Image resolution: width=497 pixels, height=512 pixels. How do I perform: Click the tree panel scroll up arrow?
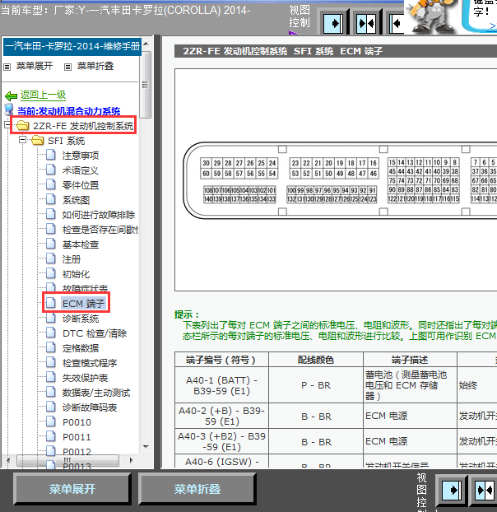click(146, 44)
